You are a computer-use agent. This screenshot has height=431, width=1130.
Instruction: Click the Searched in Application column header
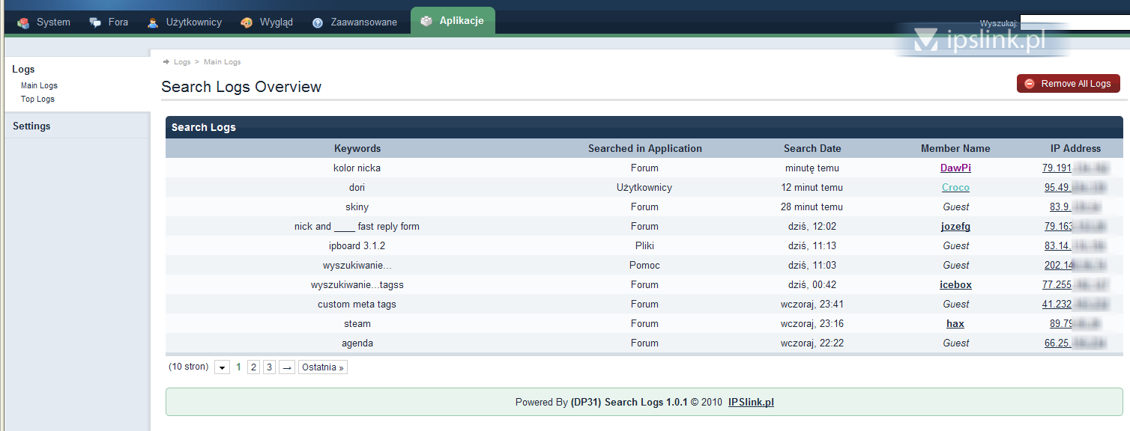[x=645, y=149]
